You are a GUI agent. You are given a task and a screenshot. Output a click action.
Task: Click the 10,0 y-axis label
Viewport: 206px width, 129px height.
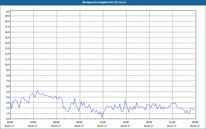tap(7, 65)
